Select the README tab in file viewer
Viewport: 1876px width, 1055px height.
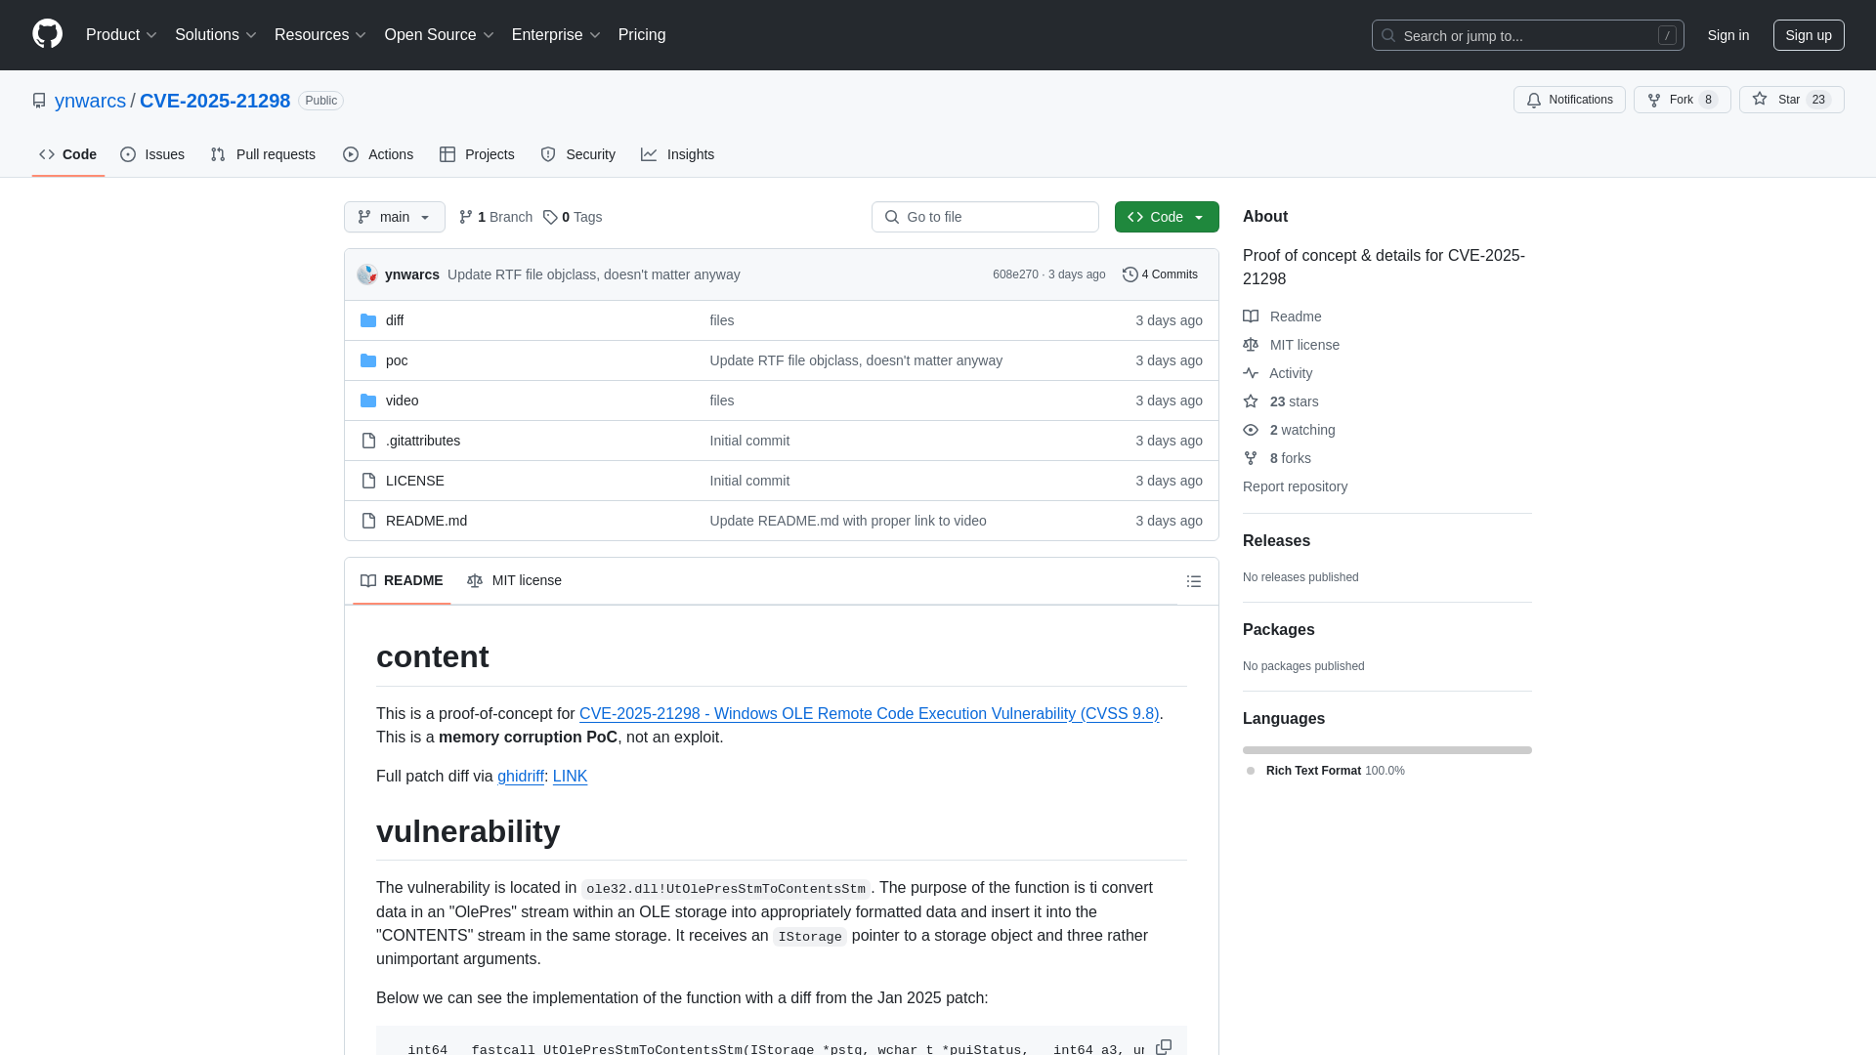click(x=402, y=580)
